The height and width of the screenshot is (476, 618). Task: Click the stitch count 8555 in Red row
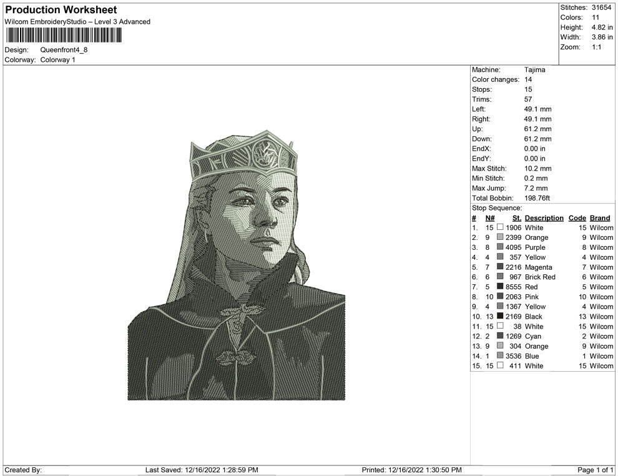coord(514,287)
